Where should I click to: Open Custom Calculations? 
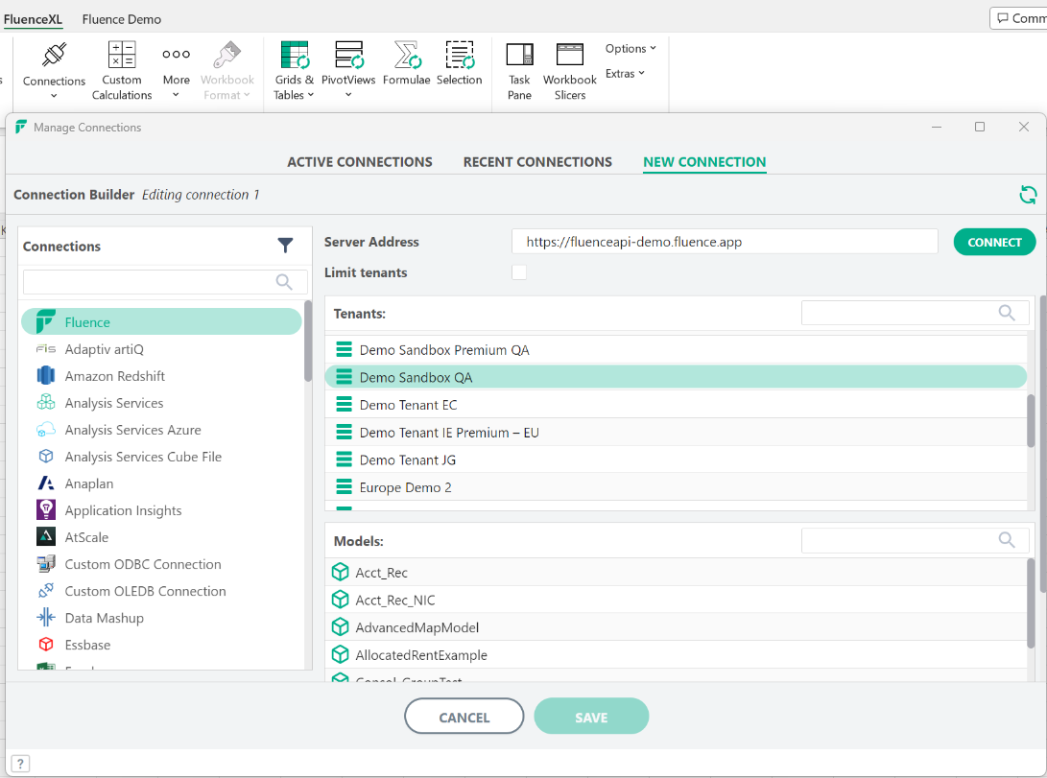(122, 67)
